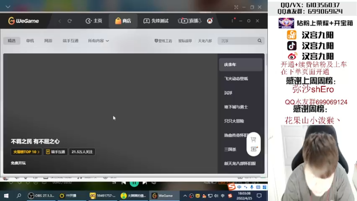Show hidden system tray icons
The image size is (357, 201).
[x=185, y=196]
